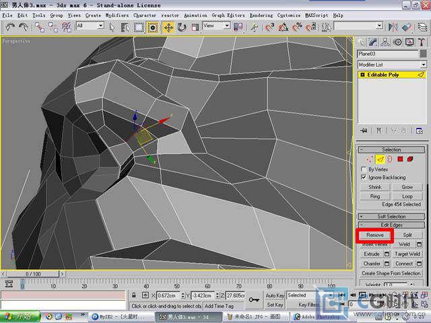This screenshot has width=431, height=323.
Task: Toggle the Percent Snap icon
Action: (x=296, y=27)
